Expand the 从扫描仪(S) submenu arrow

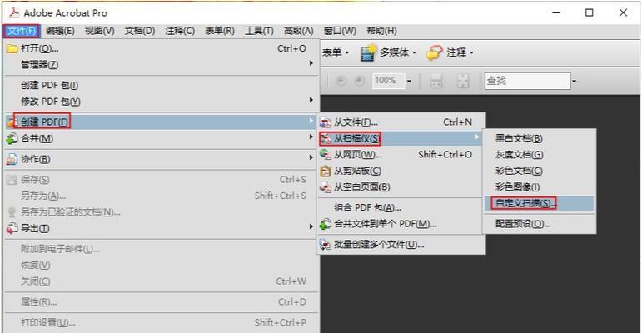(476, 137)
